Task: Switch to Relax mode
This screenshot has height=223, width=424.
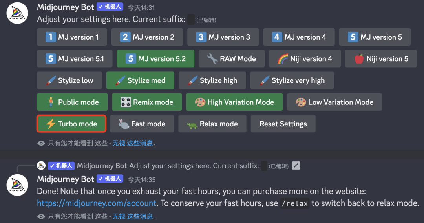Action: (x=212, y=124)
